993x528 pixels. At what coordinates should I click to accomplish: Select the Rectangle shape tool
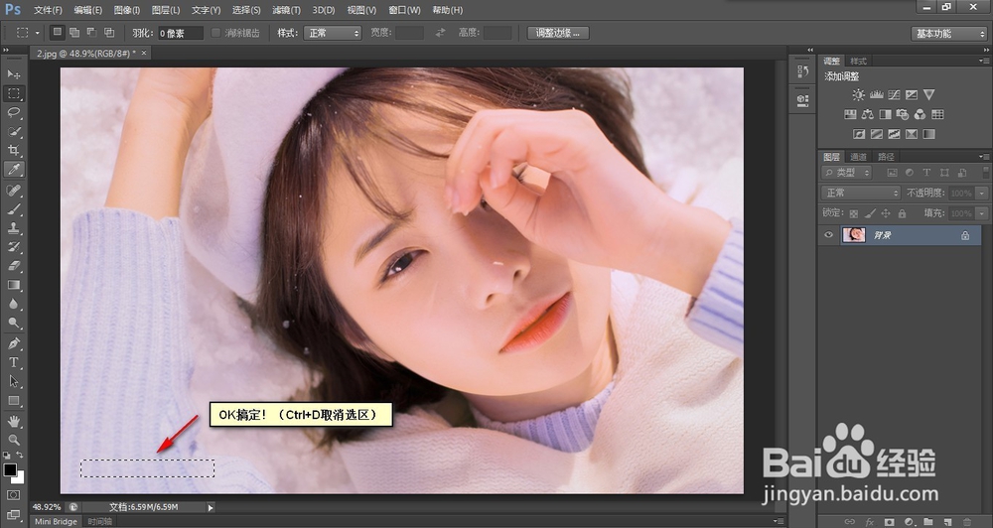[x=13, y=401]
